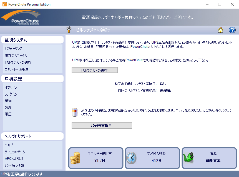
Task: Click the なし last manual test value
Action: point(163,84)
